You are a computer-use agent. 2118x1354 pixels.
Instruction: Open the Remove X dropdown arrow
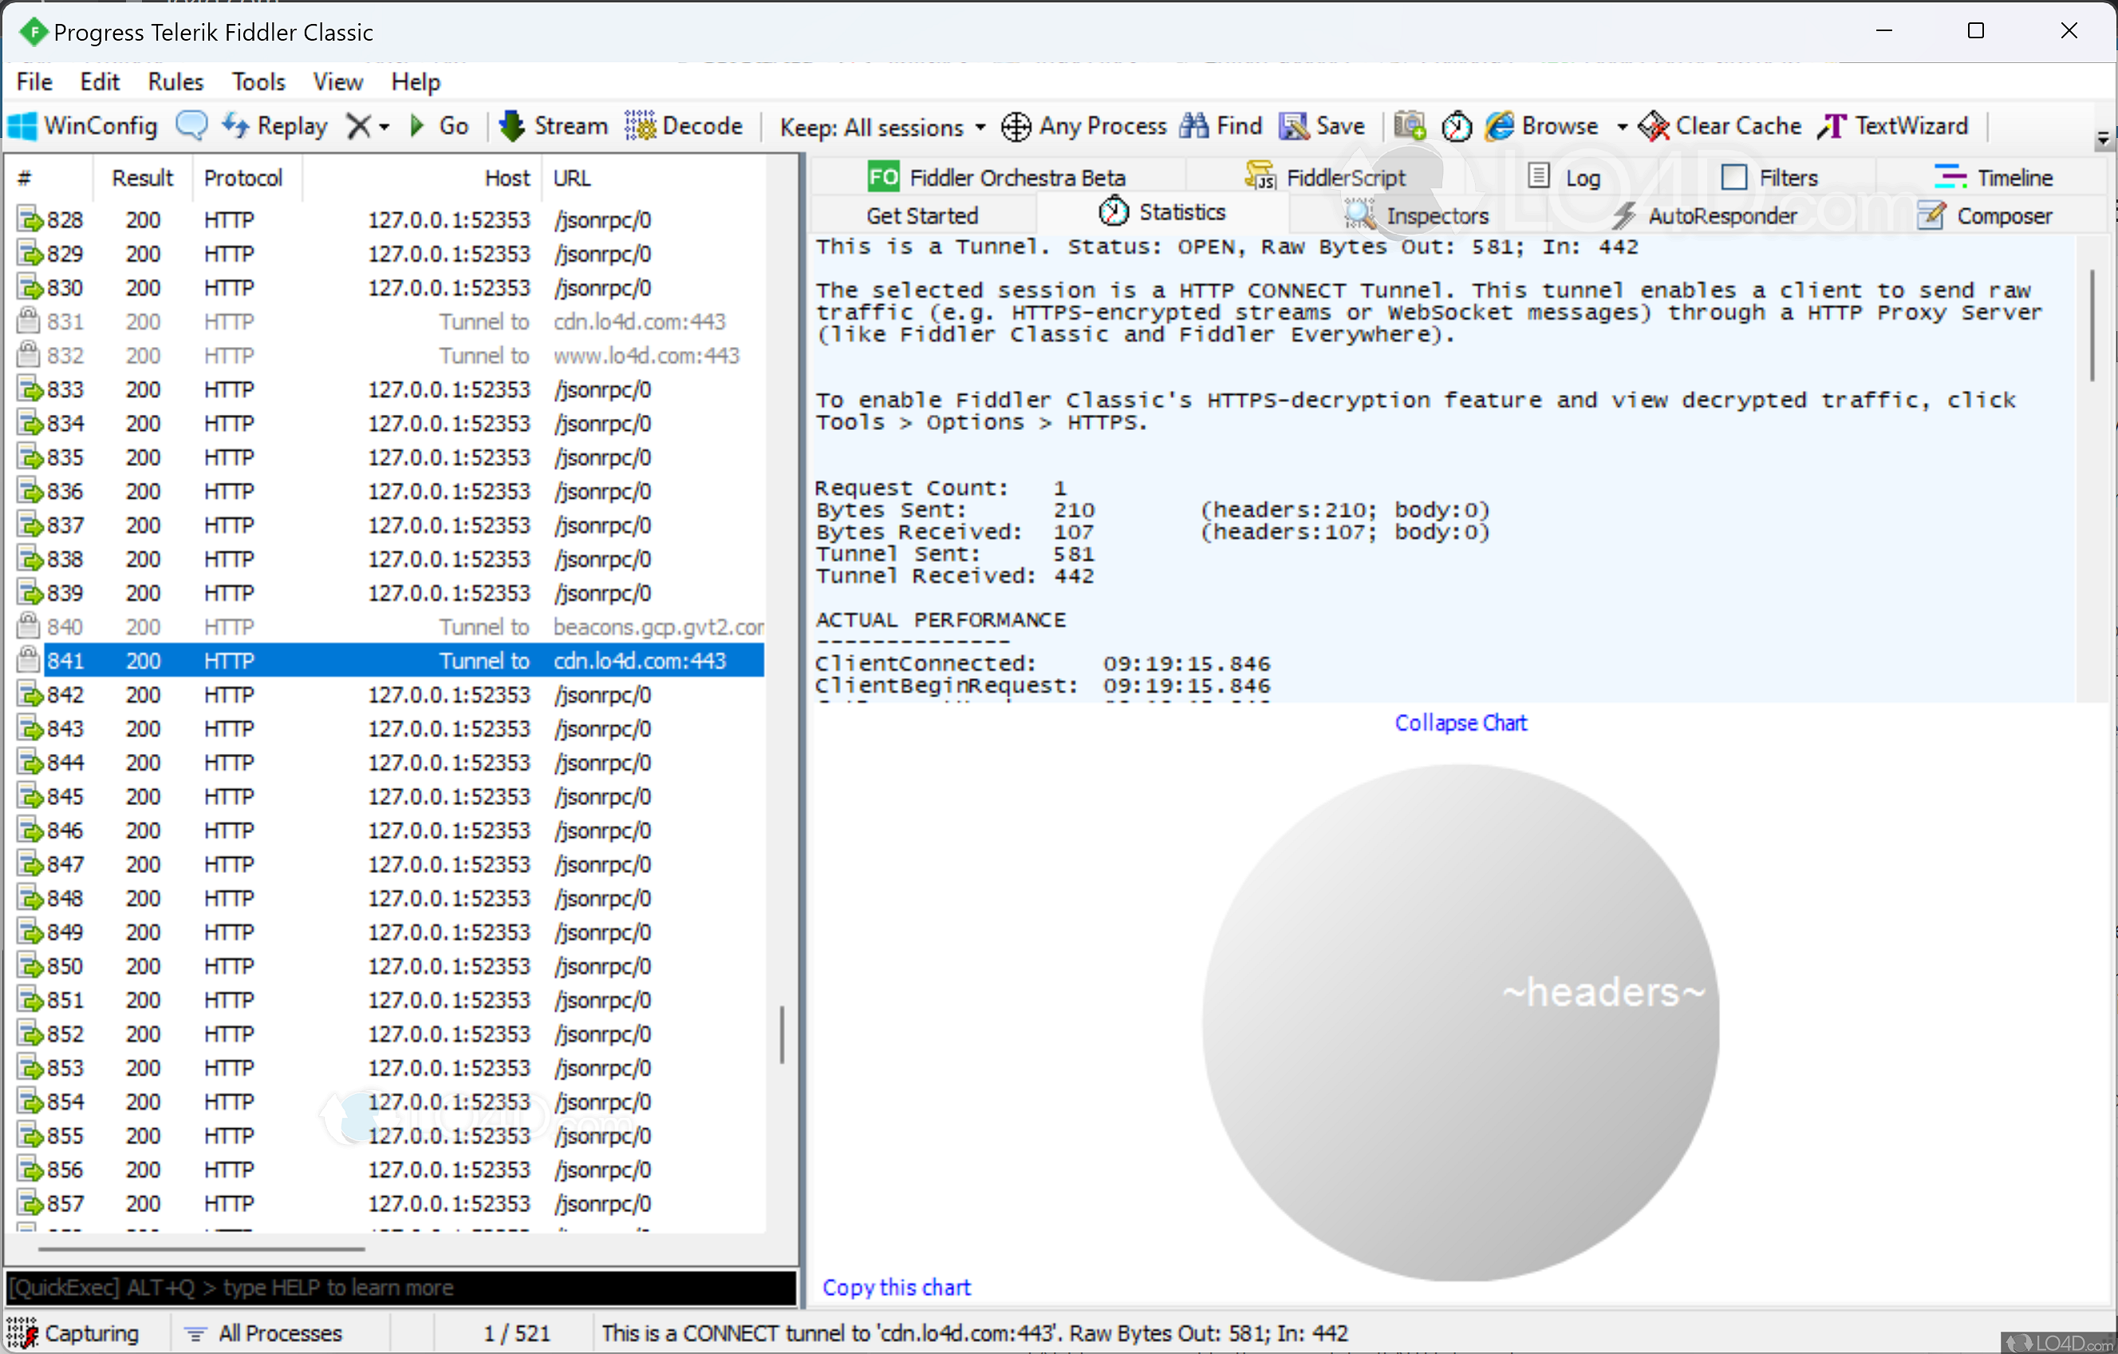(x=385, y=128)
